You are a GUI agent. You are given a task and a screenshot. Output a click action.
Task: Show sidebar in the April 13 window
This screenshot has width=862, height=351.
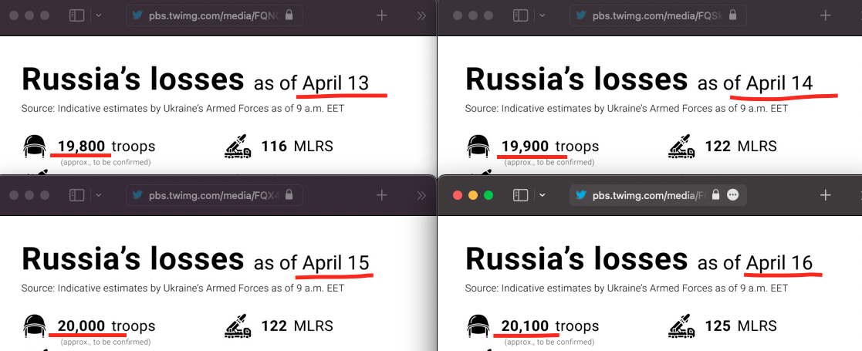pyautogui.click(x=76, y=15)
